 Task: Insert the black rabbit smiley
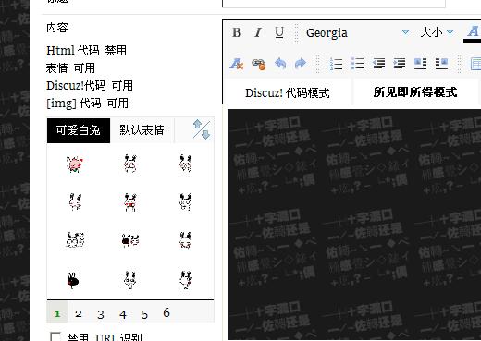pos(73,280)
